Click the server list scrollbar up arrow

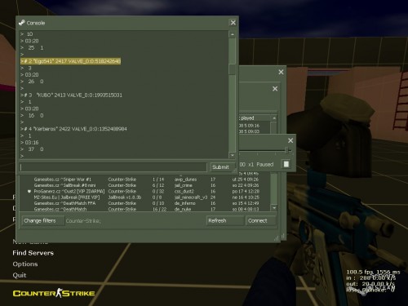coord(274,118)
